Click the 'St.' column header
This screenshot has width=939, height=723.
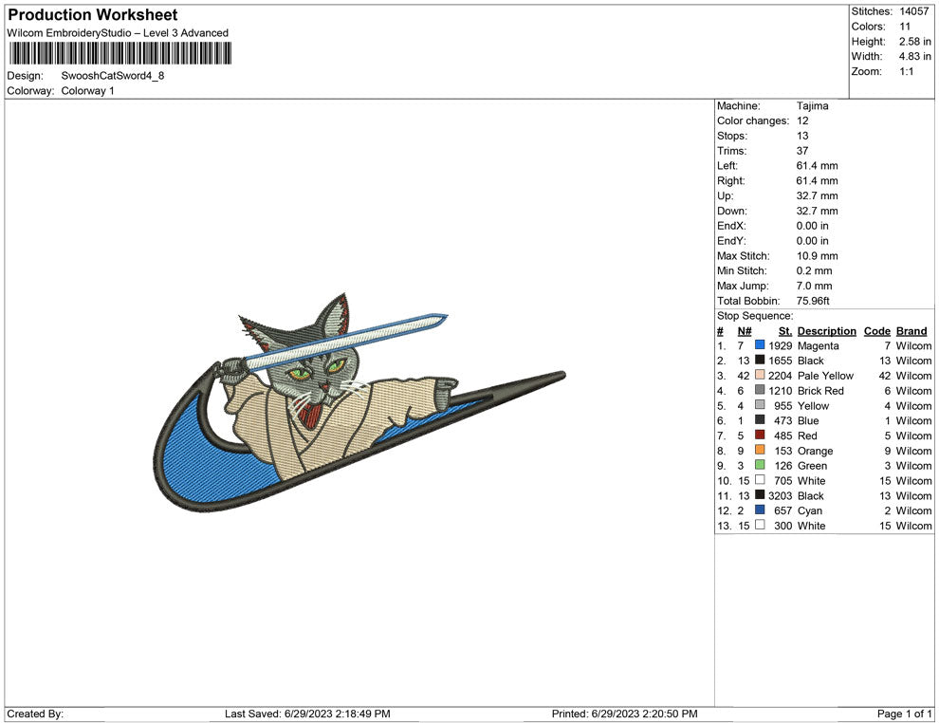[x=785, y=331]
